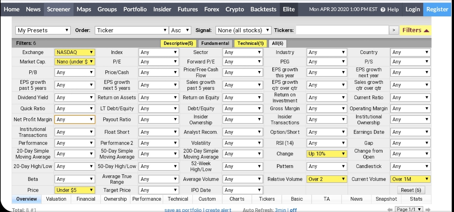This screenshot has height=212, width=454.
Task: Go to the next page with the right arrow
Action: (428, 209)
